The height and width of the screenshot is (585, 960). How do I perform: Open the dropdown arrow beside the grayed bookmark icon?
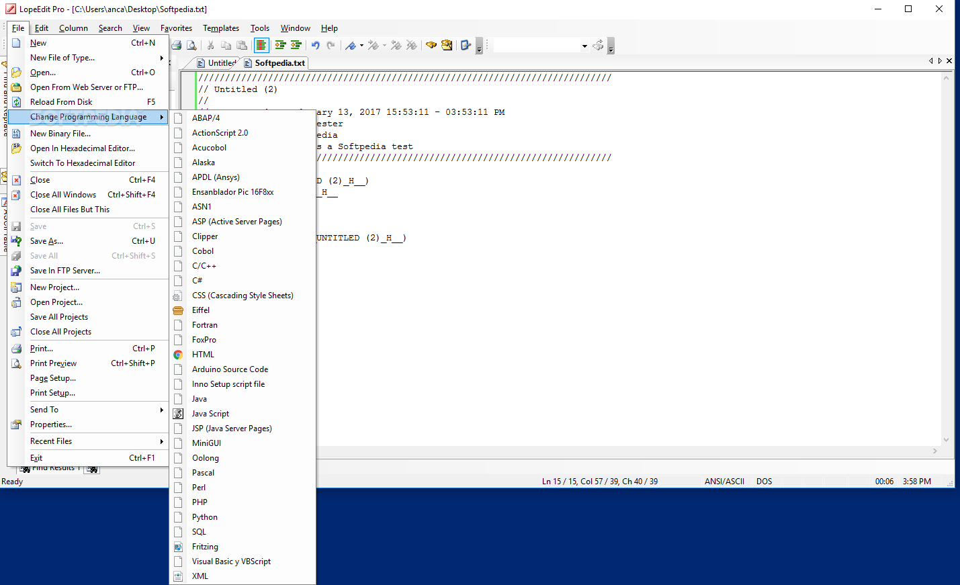coord(384,46)
